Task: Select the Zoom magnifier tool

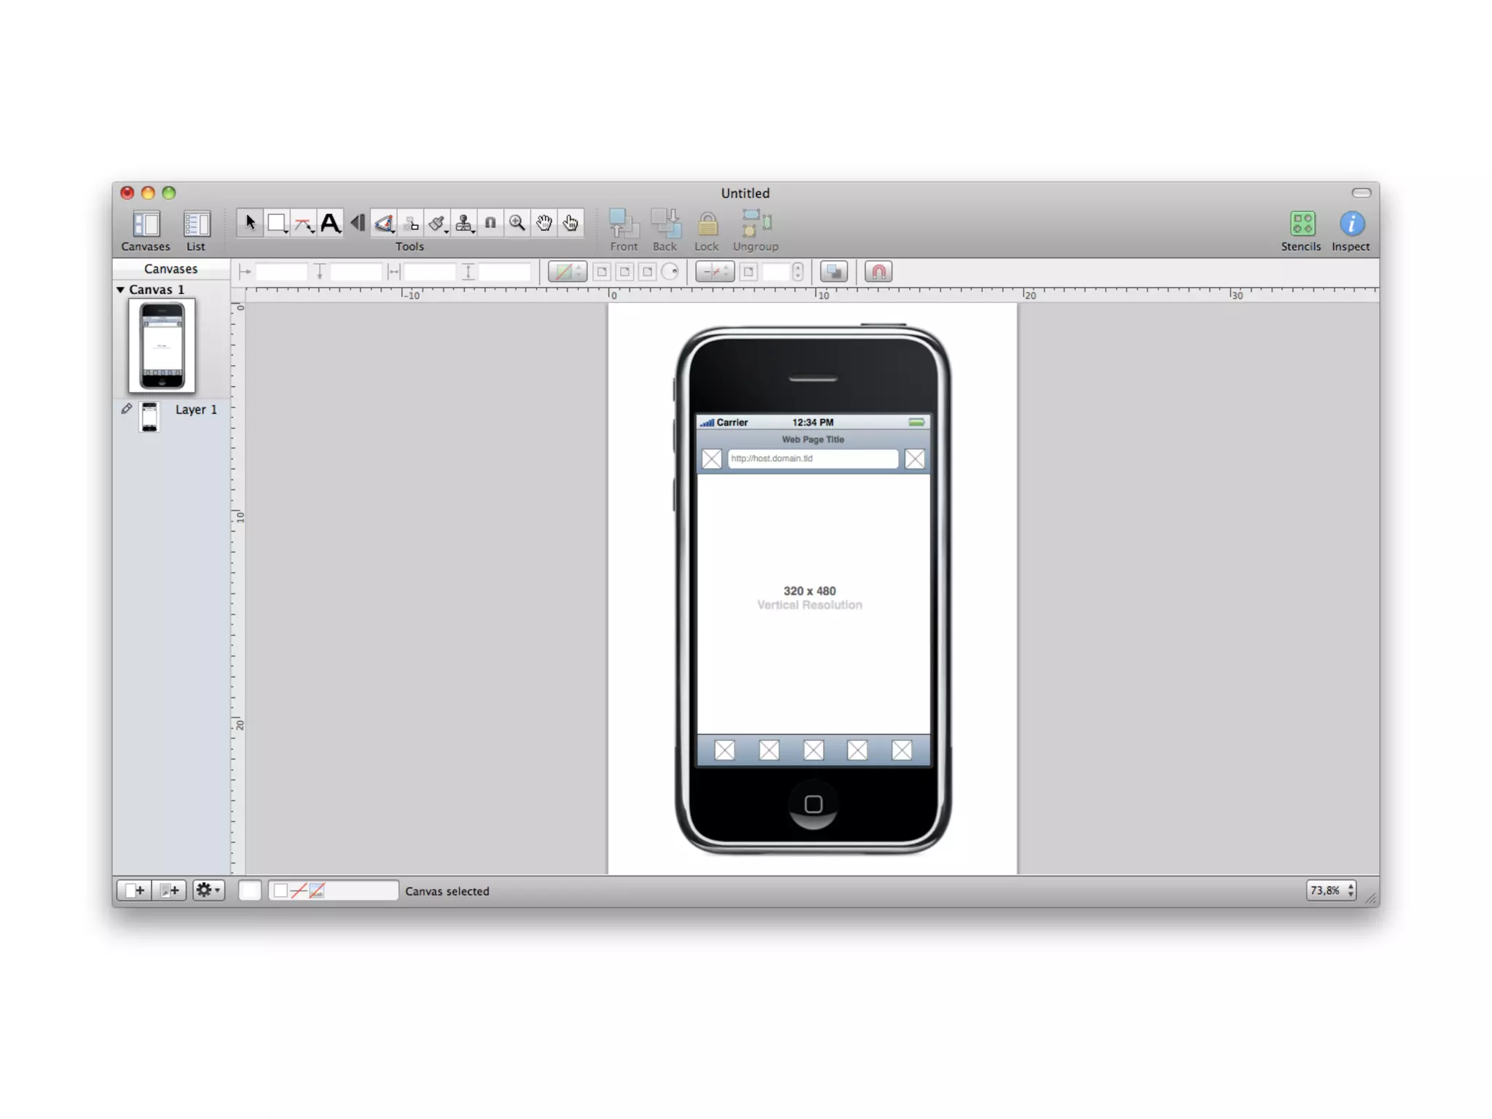Action: click(x=517, y=223)
